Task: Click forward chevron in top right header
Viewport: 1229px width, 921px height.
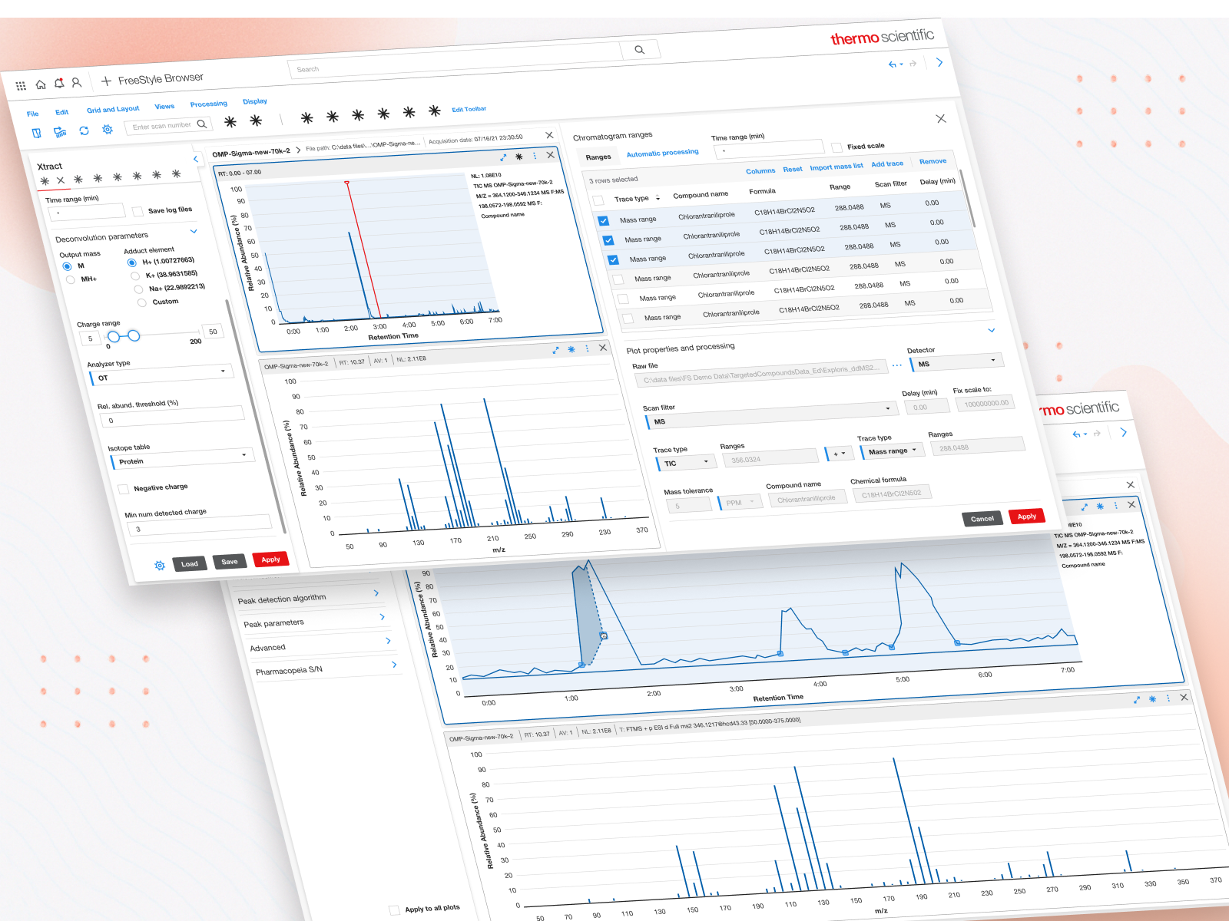Action: (939, 62)
